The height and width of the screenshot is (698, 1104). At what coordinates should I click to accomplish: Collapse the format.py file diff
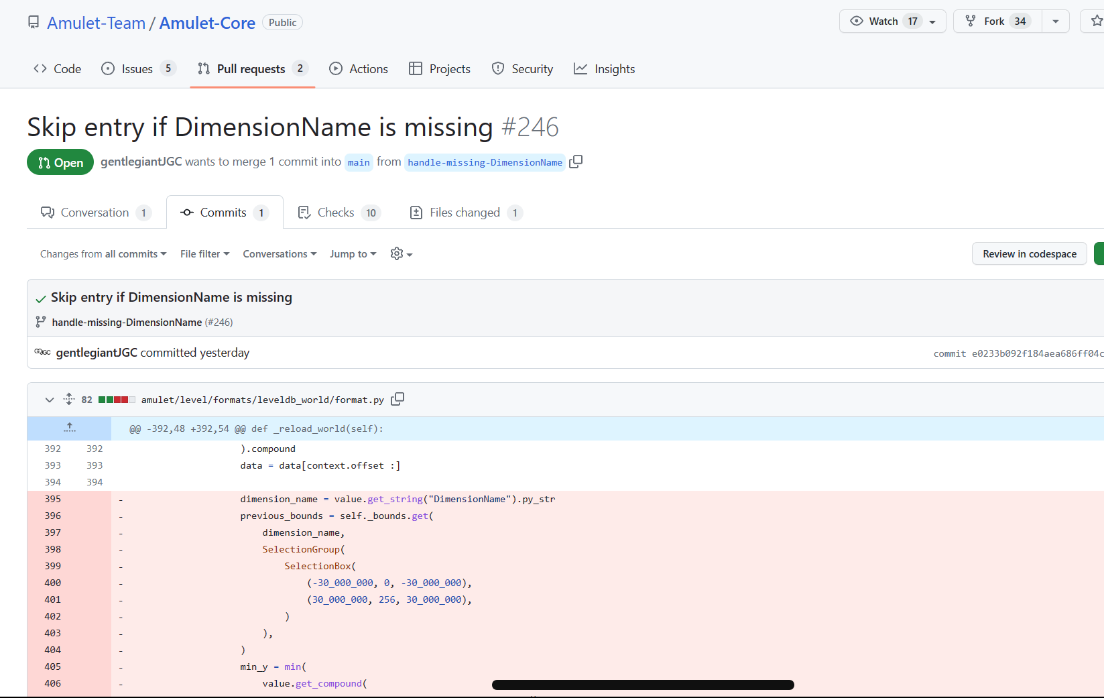click(49, 399)
